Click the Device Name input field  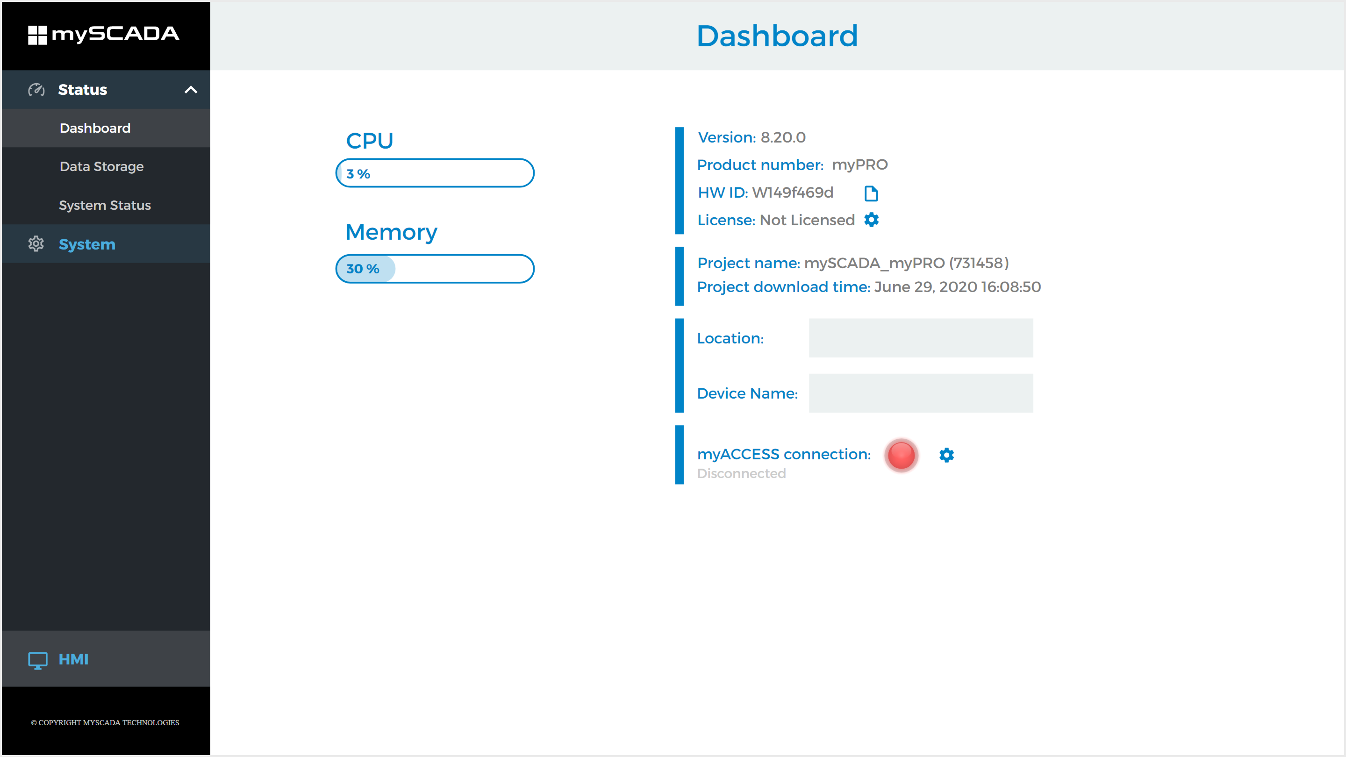point(921,393)
